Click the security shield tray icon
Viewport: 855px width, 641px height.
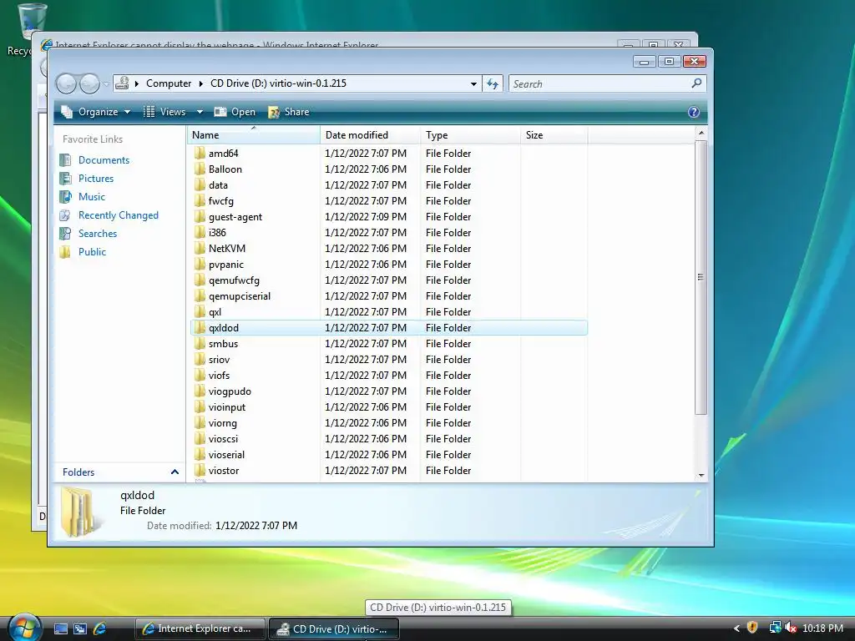pos(752,628)
